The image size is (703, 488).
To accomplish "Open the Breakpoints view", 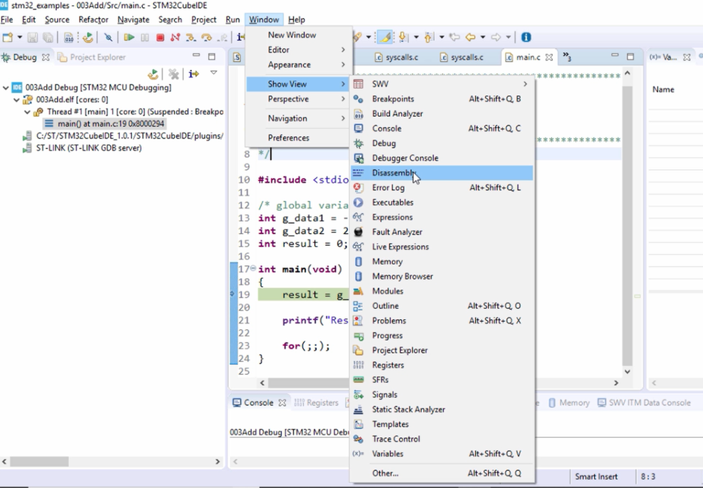I will coord(442,99).
